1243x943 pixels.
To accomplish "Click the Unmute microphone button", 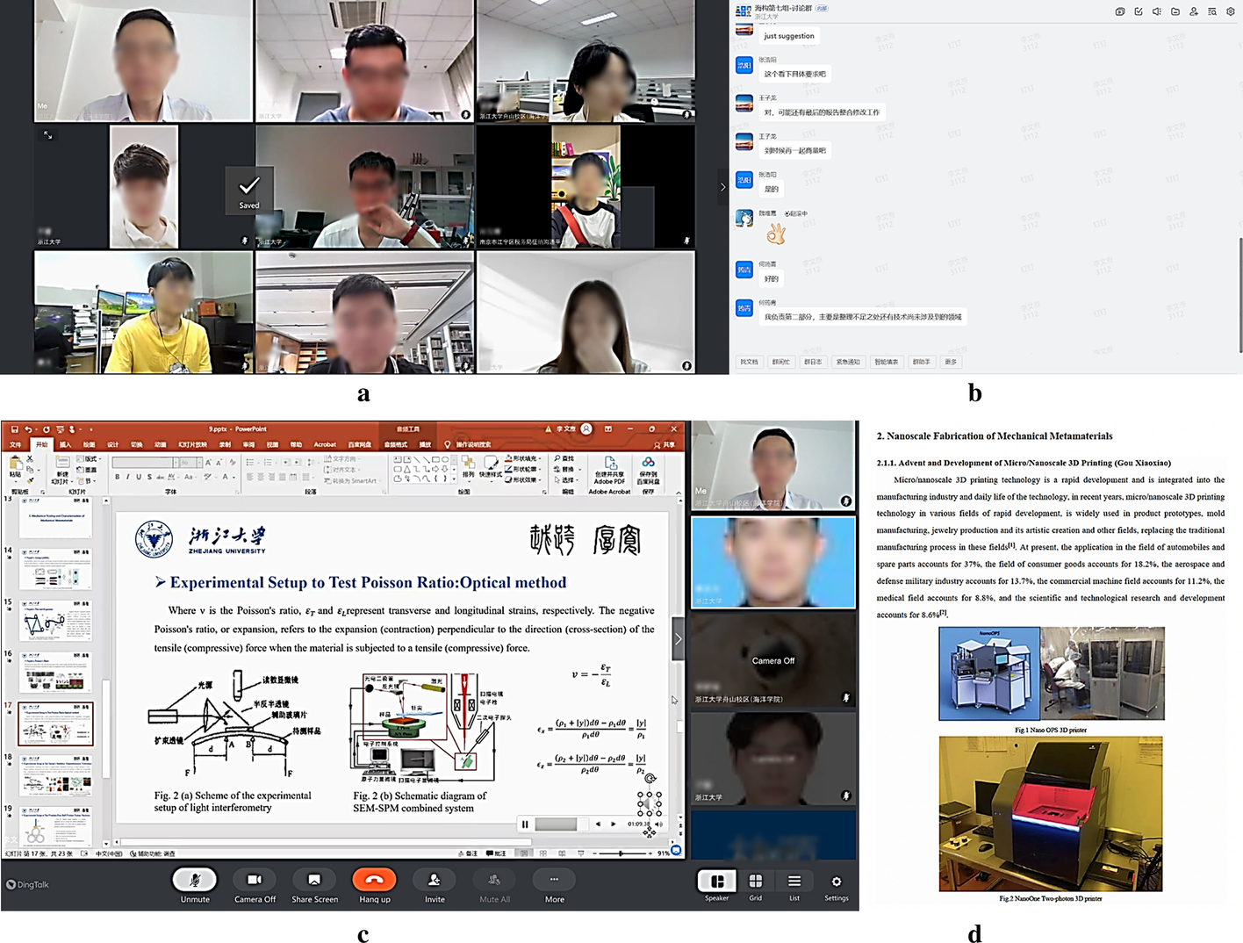I will [195, 880].
